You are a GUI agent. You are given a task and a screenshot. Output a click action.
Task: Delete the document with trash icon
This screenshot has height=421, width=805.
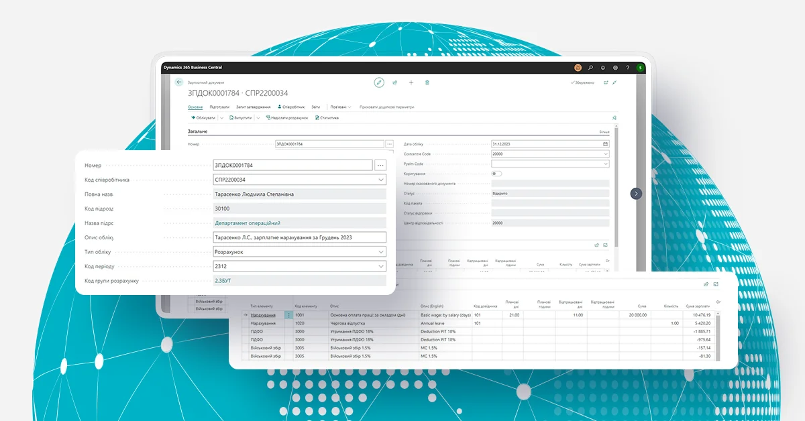(x=427, y=82)
